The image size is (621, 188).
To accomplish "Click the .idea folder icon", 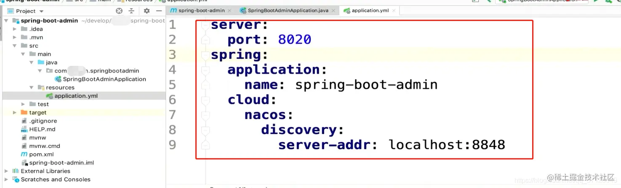I will pos(24,29).
